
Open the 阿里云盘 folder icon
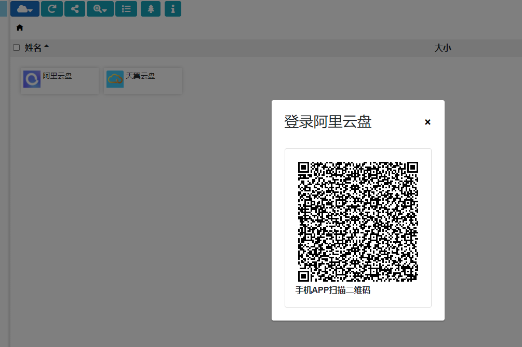coord(32,79)
